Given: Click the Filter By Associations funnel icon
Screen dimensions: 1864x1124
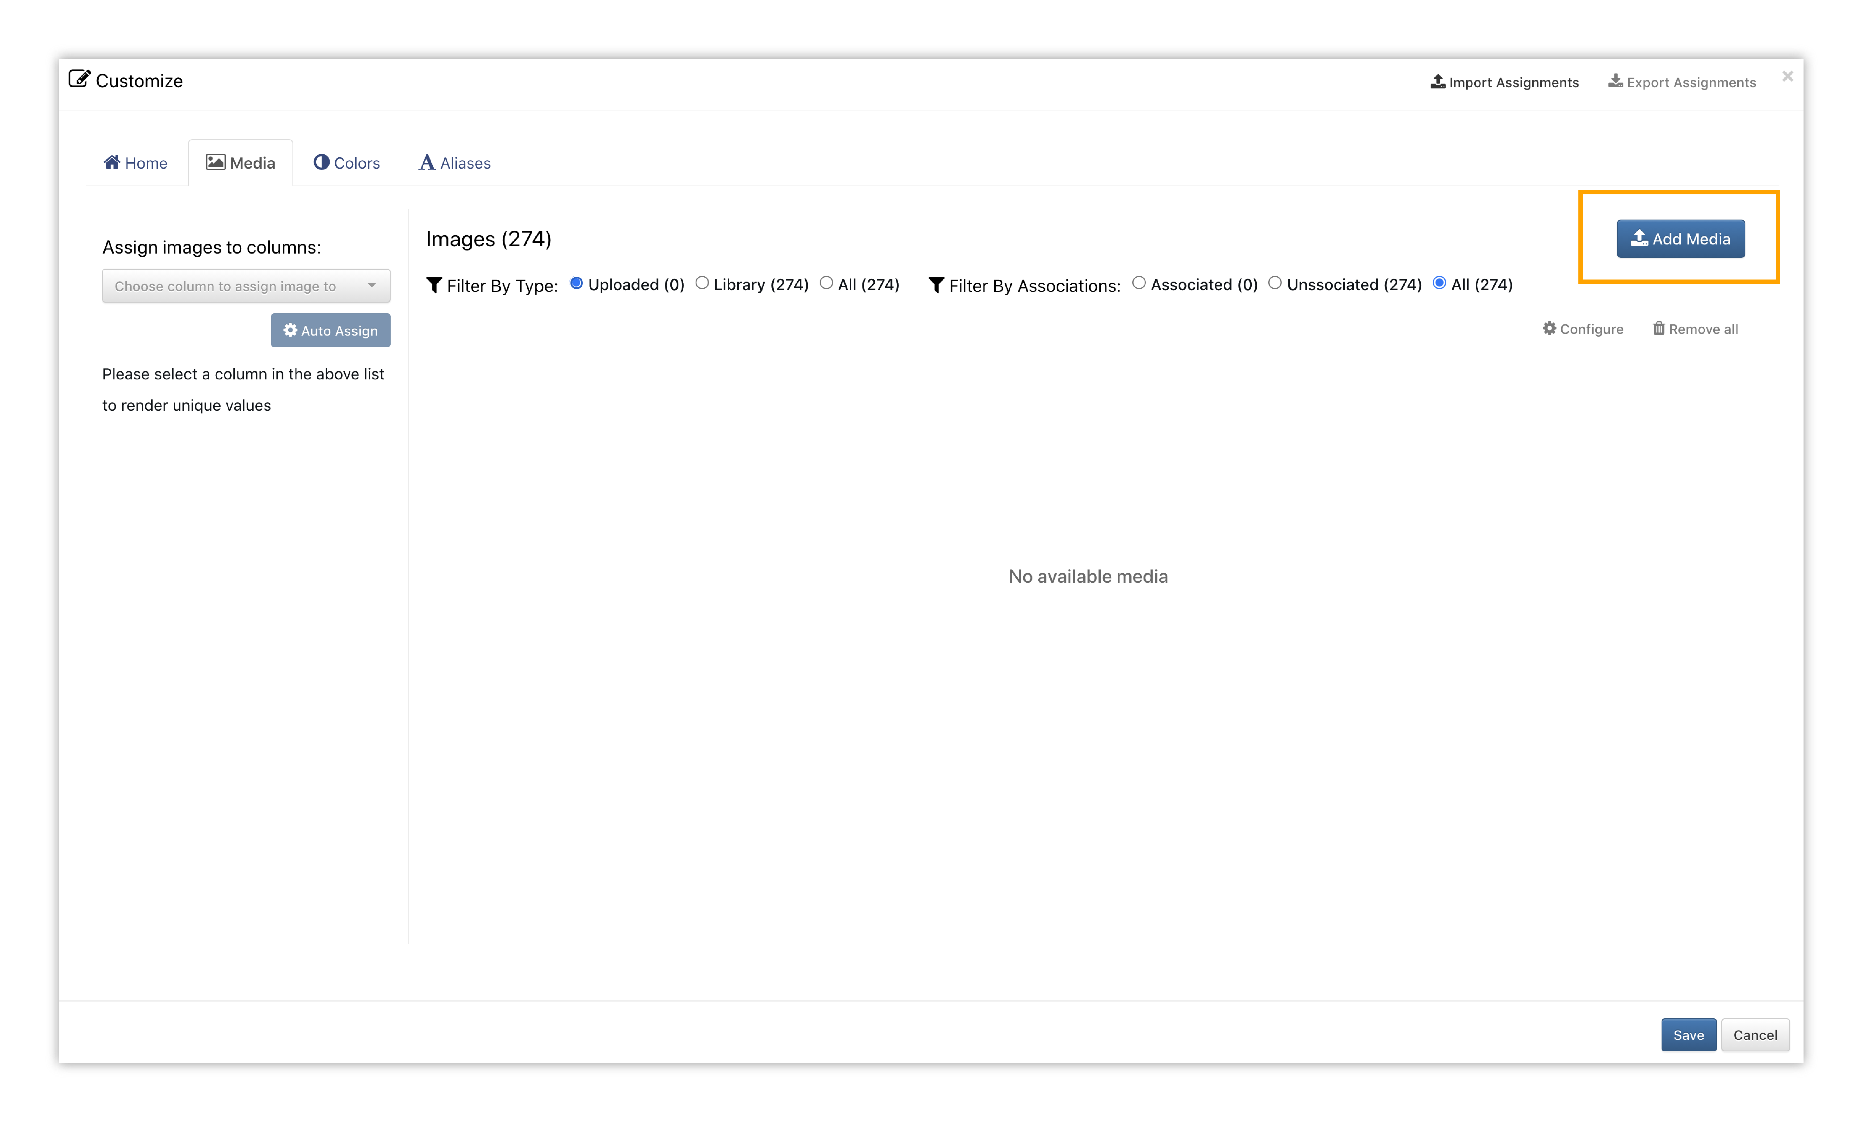Looking at the screenshot, I should click(936, 285).
